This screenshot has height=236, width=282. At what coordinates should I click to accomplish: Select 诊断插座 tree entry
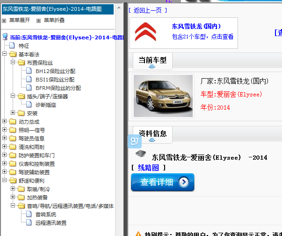point(46,105)
